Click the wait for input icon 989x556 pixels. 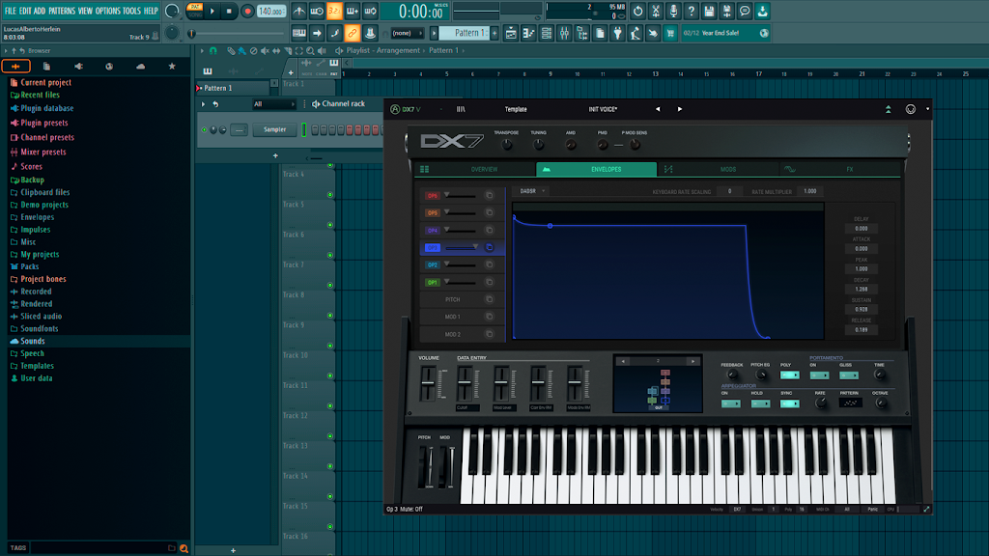point(317,11)
